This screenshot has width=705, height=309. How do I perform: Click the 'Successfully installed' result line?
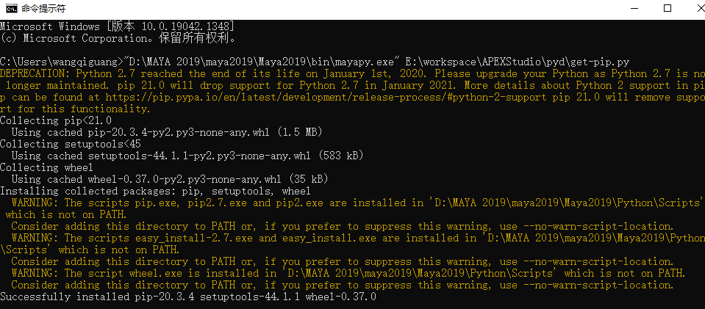tap(188, 297)
